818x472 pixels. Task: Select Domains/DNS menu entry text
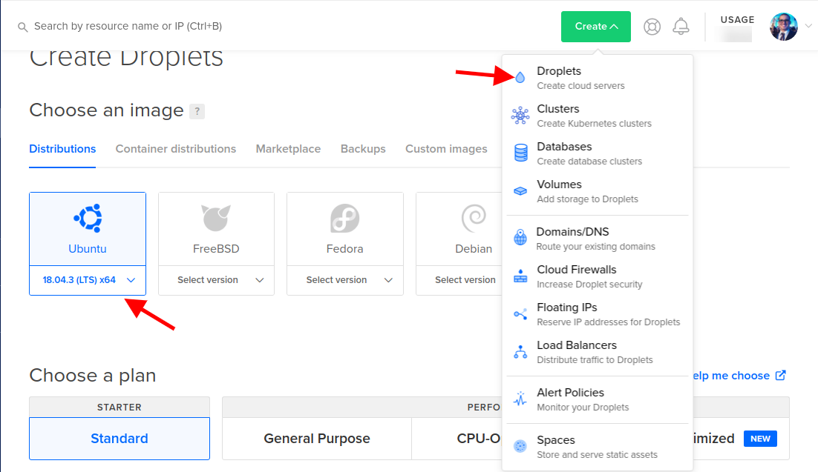[x=572, y=232]
